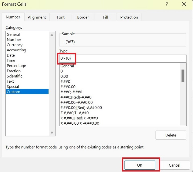Image resolution: width=193 pixels, height=172 pixels.
Task: Pick the General format code
Action: (x=67, y=66)
